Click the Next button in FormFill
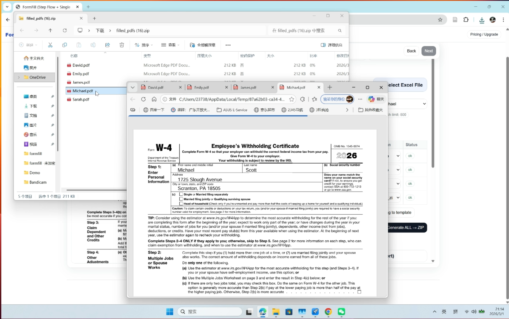The width and height of the screenshot is (509, 319). pyautogui.click(x=428, y=51)
